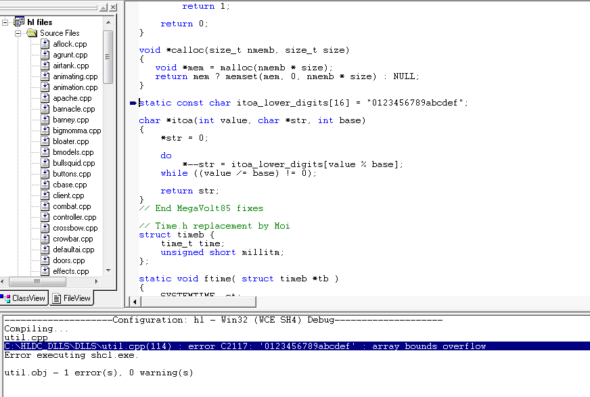
Task: Click the buttons.cpp file icon
Action: tap(45, 174)
